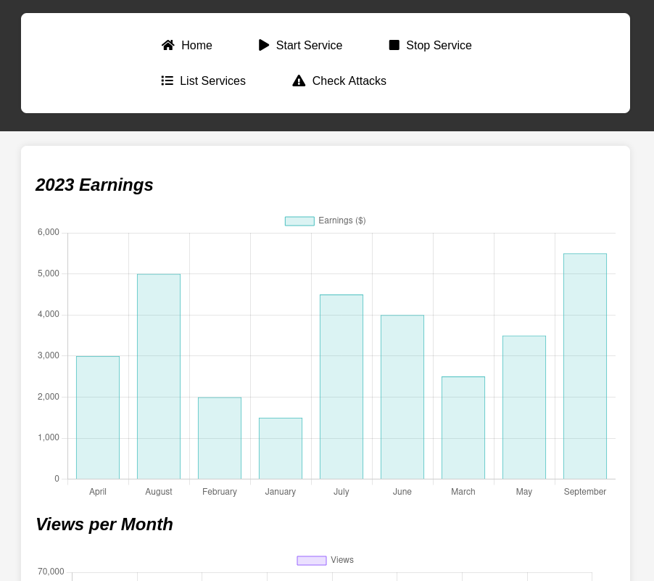Click the Home house icon
This screenshot has width=654, height=581.
click(x=168, y=45)
